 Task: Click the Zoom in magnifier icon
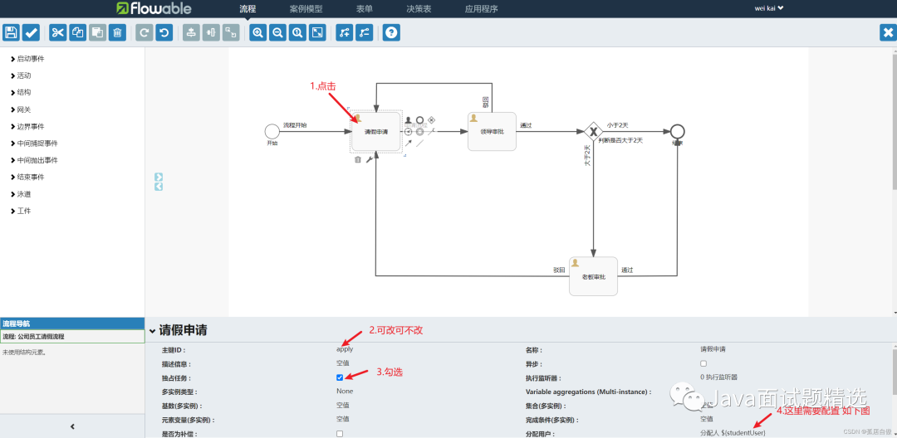tap(257, 32)
